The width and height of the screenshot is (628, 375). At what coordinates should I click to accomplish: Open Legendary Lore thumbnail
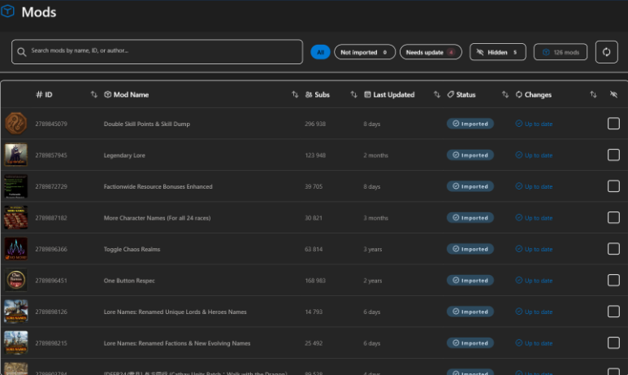point(16,155)
